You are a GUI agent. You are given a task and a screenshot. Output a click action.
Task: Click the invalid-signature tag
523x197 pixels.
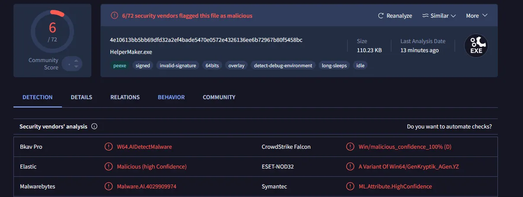pos(178,66)
